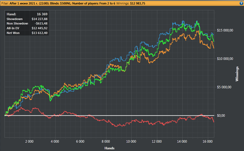
Task: Click the Showdown value "$14 227,88"
Action: (x=39, y=19)
